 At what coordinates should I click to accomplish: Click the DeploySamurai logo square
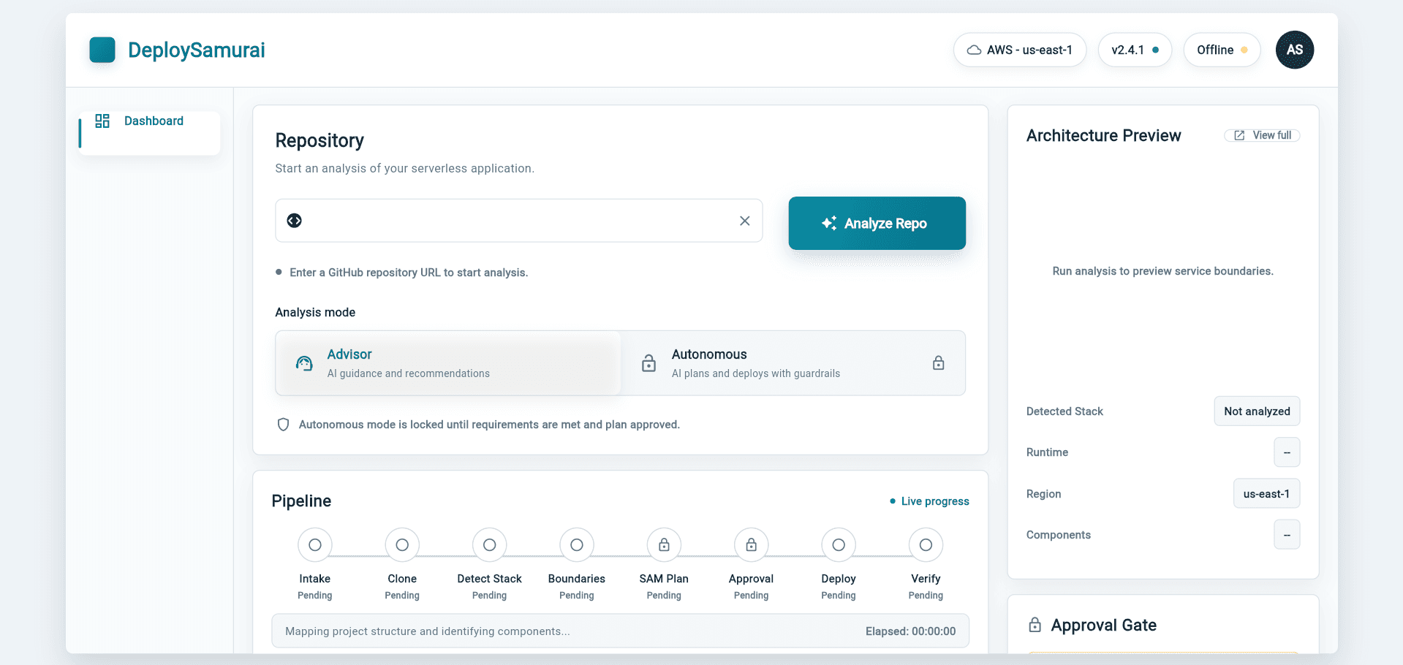pos(102,50)
